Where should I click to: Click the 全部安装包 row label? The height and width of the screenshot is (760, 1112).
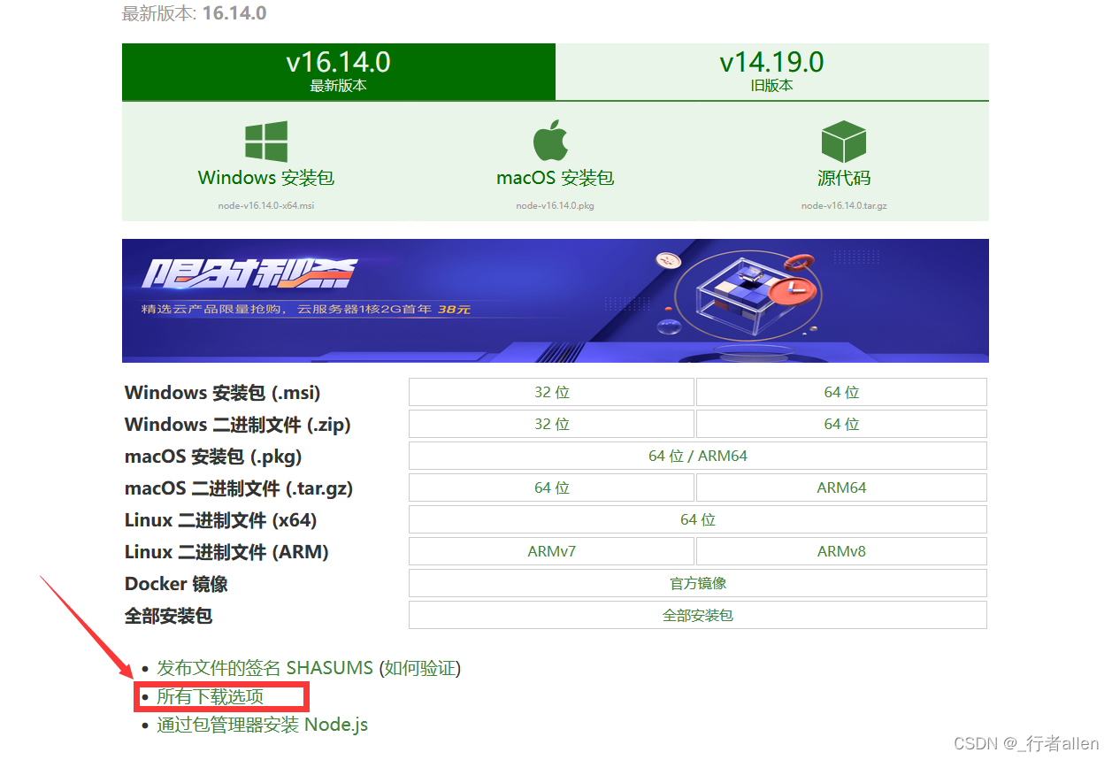coord(169,616)
